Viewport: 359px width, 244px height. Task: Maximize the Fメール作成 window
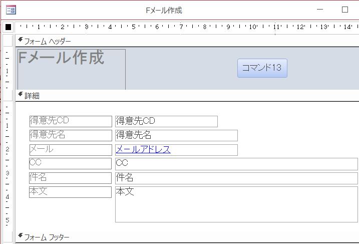[344, 10]
